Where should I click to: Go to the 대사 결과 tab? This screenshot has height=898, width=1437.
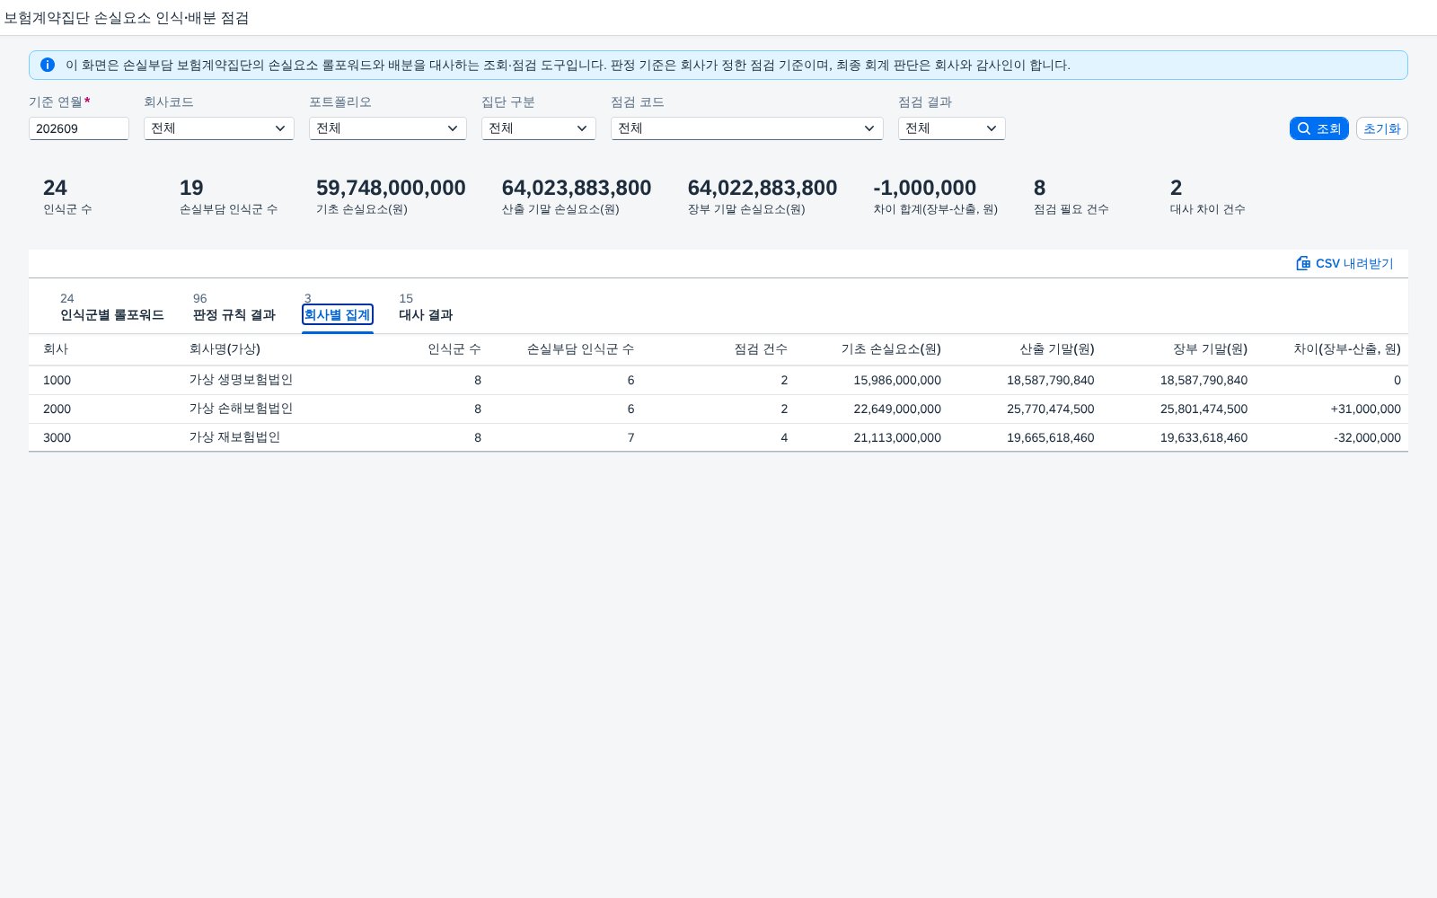click(x=426, y=315)
